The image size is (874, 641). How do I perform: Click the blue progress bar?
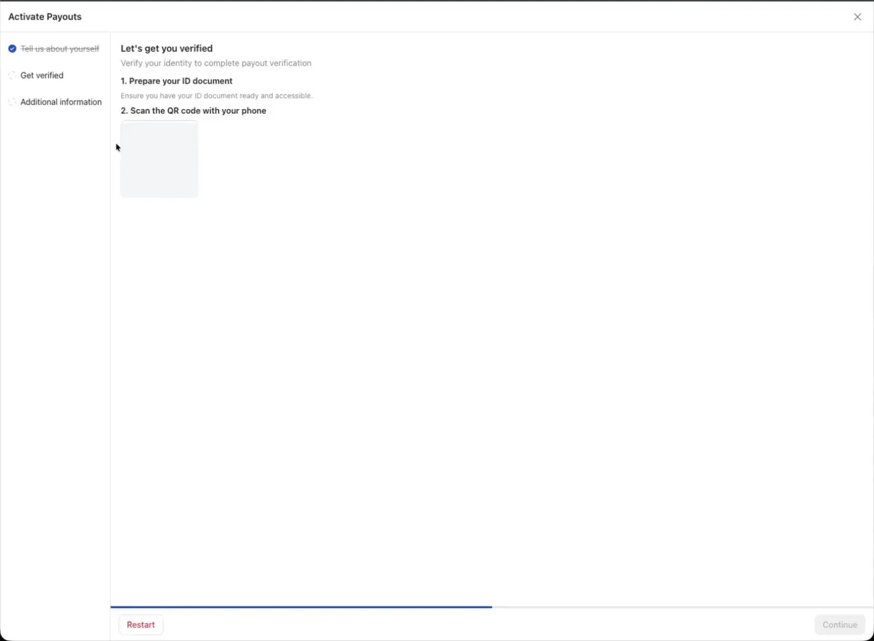pyautogui.click(x=301, y=607)
